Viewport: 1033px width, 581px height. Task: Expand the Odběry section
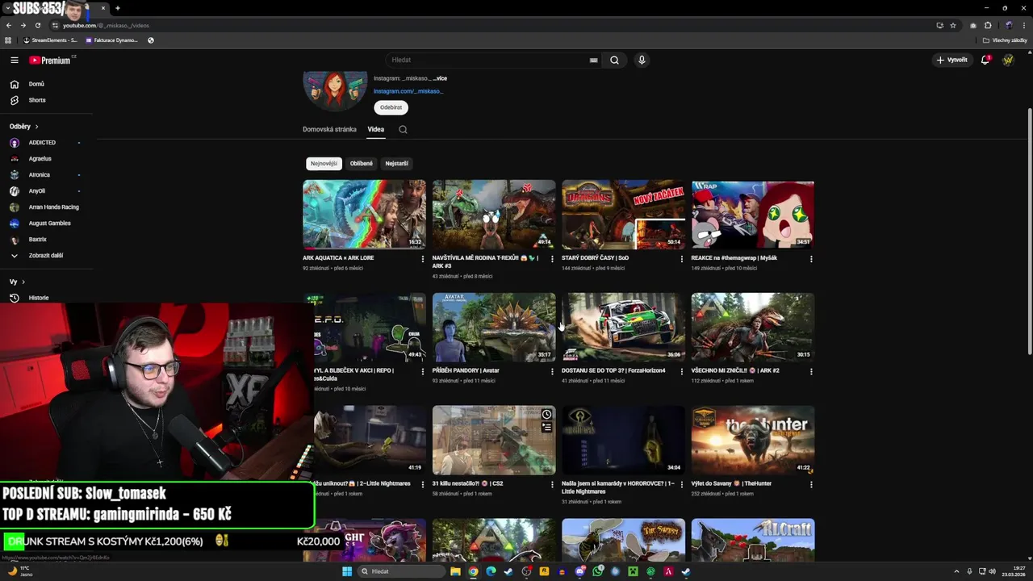[23, 127]
